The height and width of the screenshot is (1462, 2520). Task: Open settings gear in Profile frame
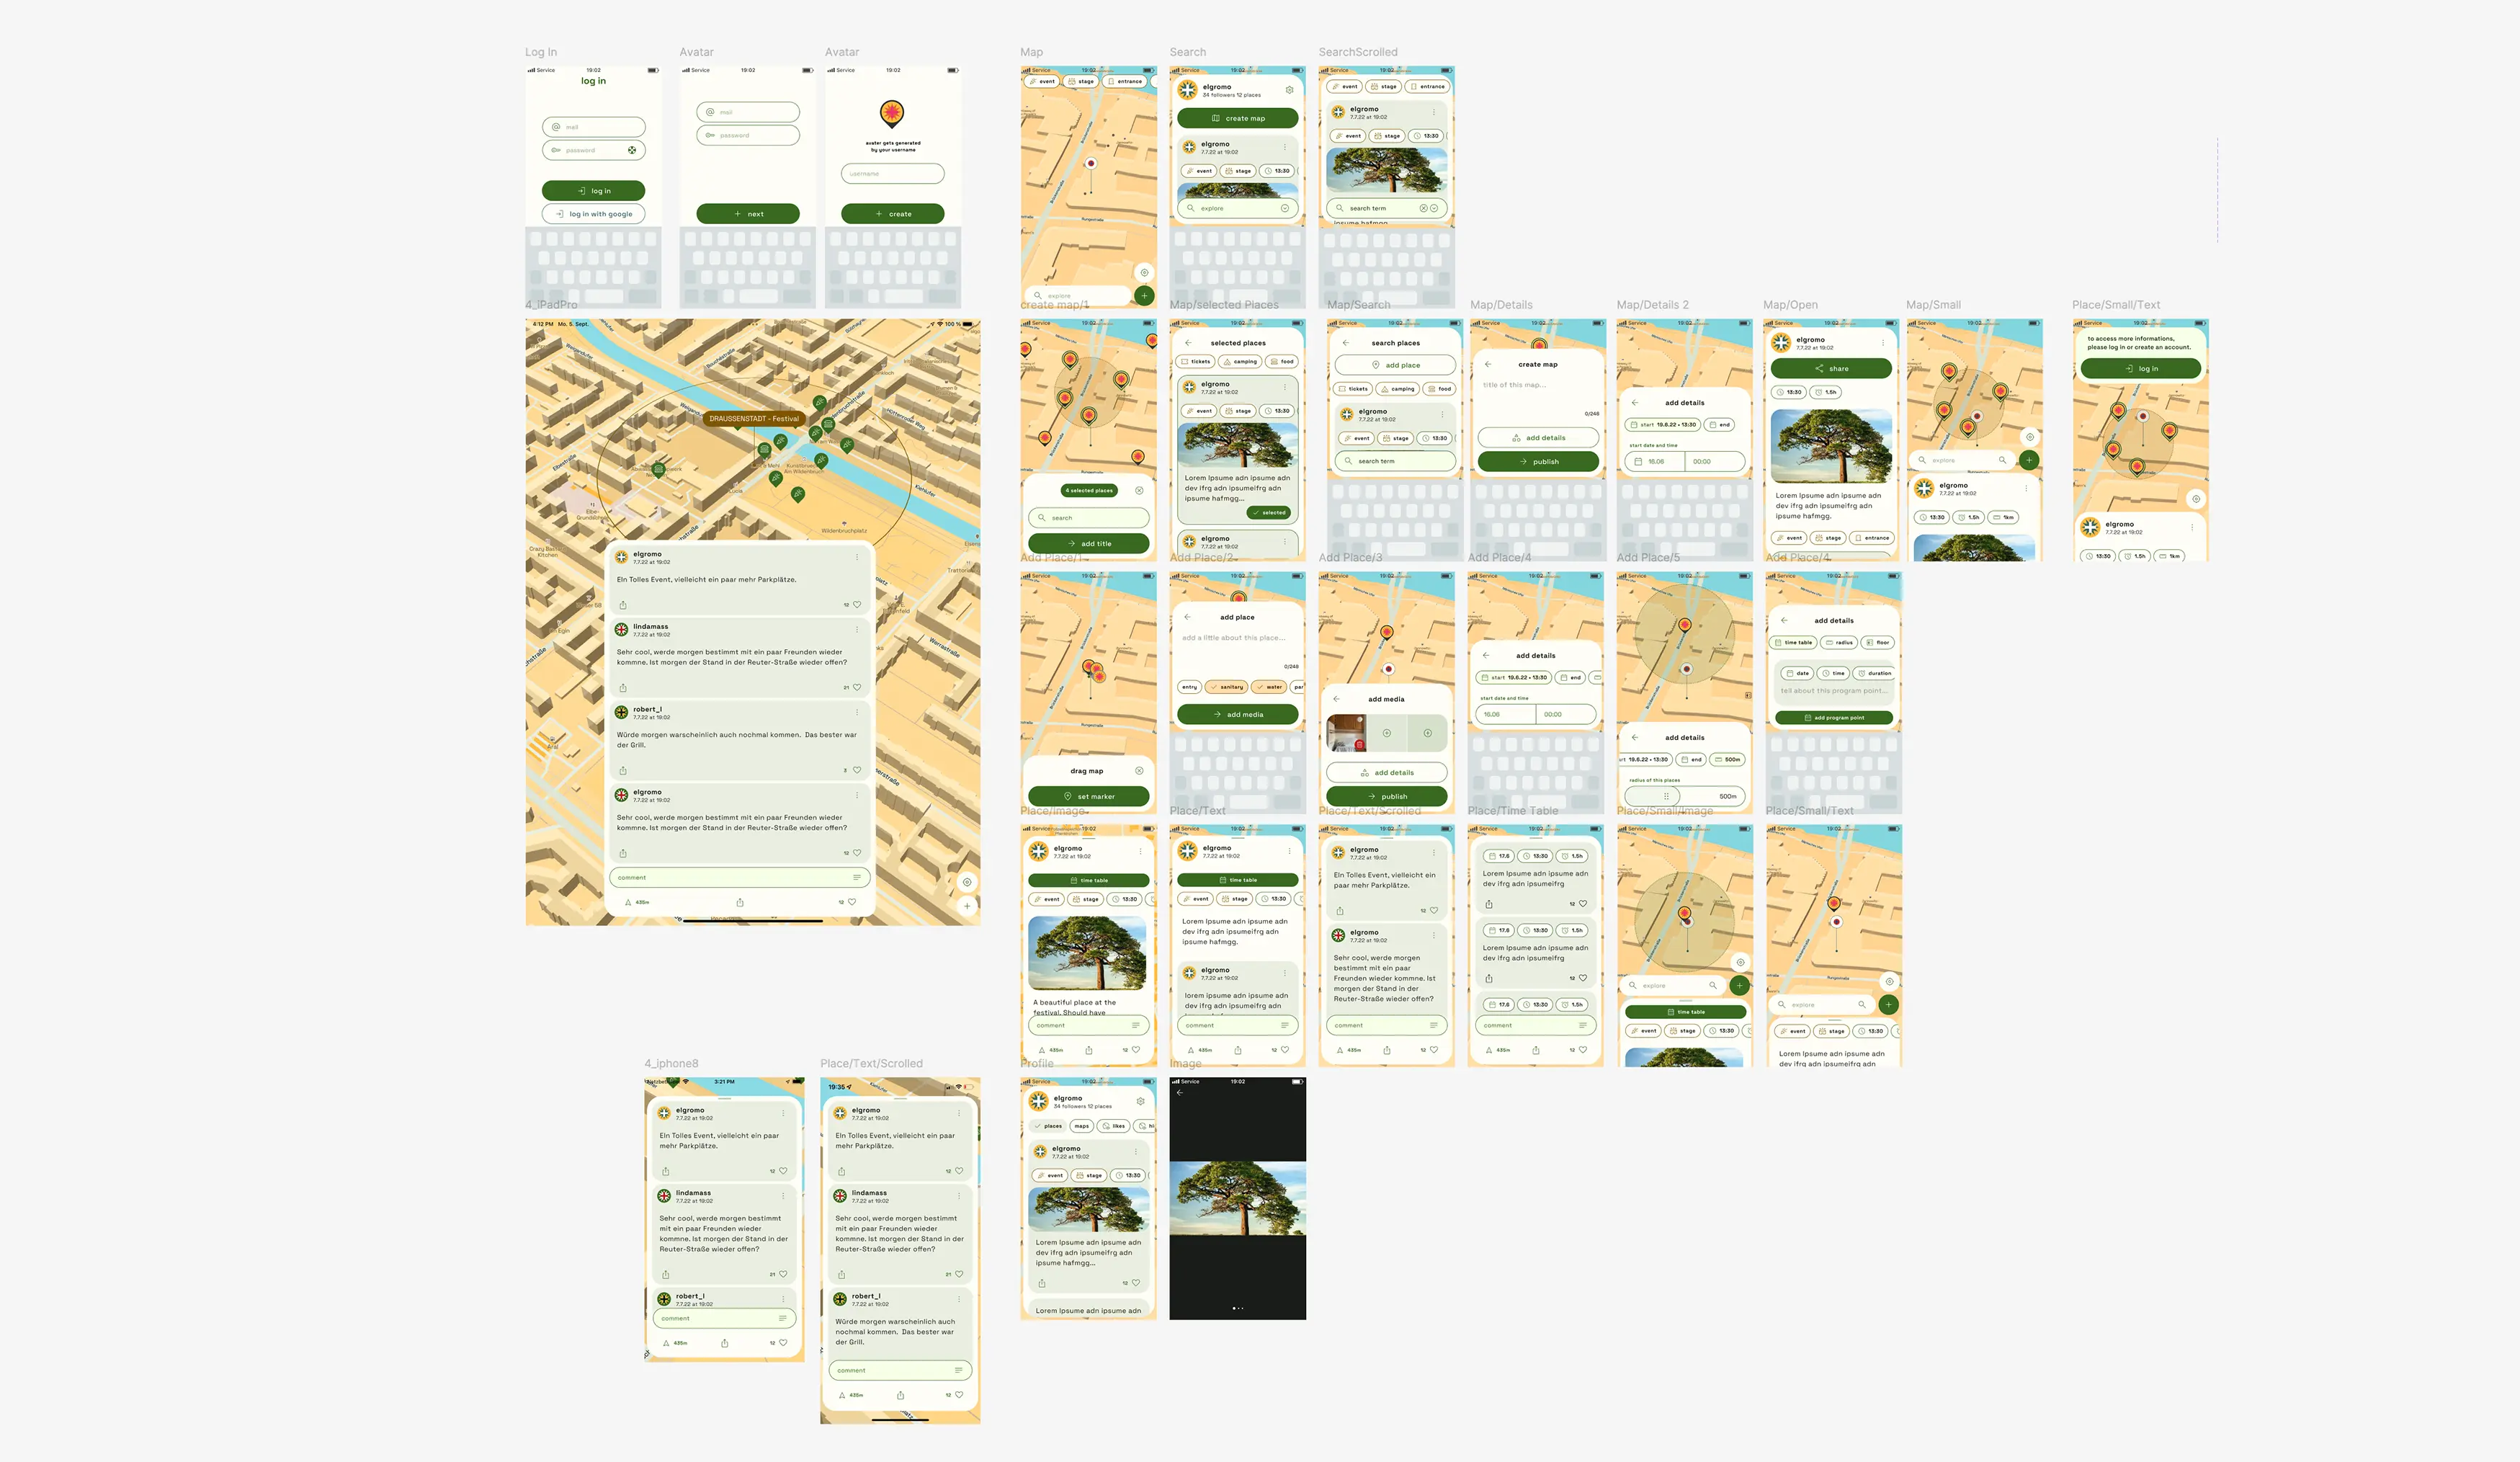(1140, 1101)
